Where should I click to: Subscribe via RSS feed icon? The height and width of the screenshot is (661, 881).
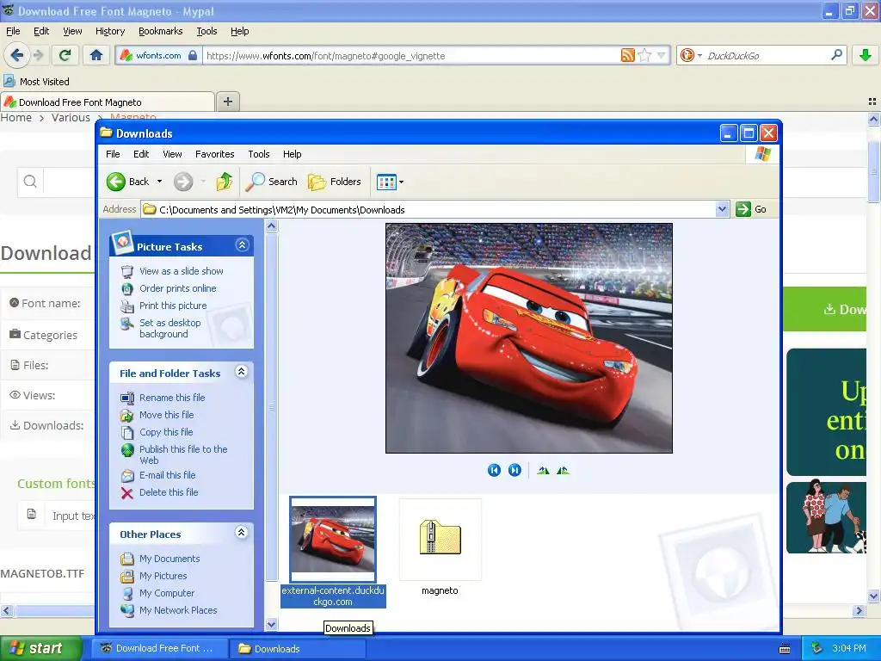(627, 55)
